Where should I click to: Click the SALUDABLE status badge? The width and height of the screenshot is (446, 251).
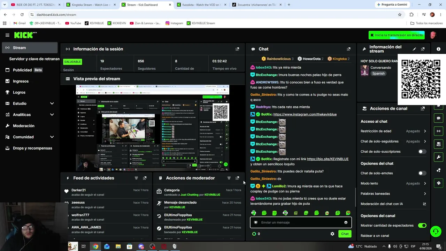(x=72, y=62)
